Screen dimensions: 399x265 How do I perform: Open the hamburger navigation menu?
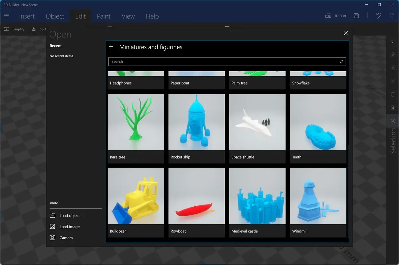pos(7,15)
